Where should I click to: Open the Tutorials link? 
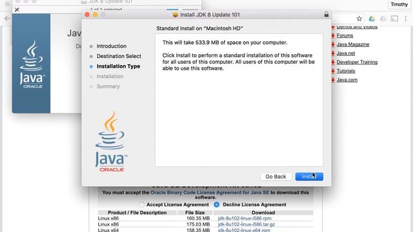(x=346, y=71)
